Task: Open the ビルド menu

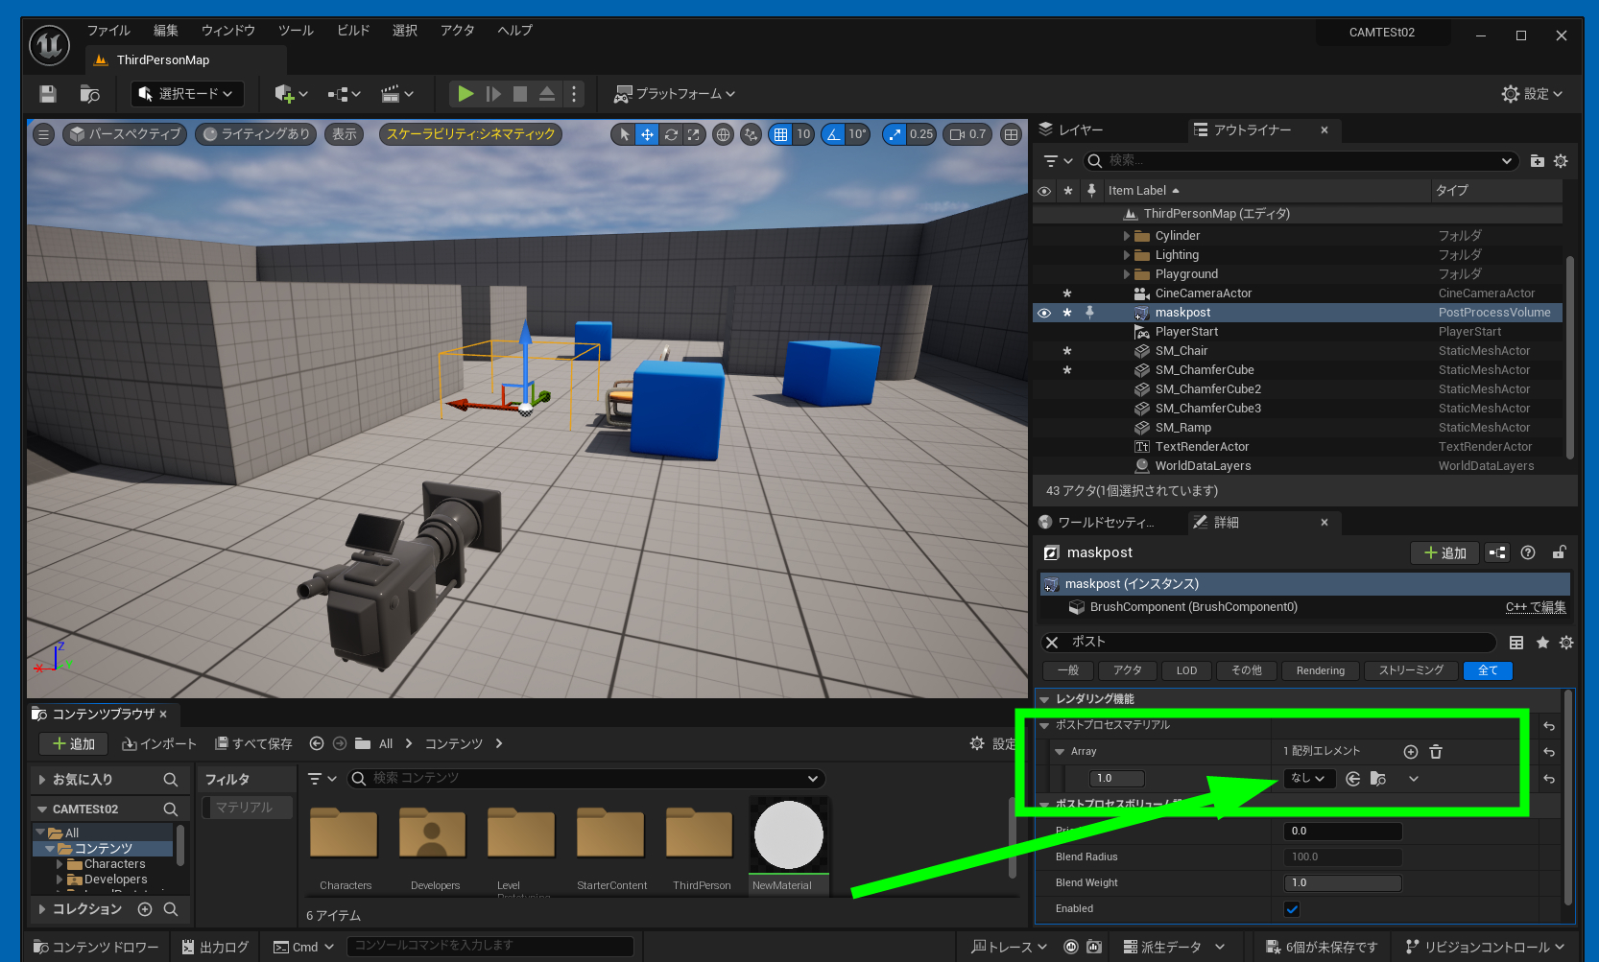Action: 352,31
